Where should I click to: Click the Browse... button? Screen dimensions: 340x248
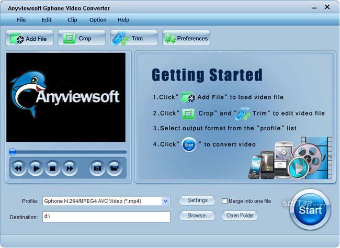(x=197, y=216)
